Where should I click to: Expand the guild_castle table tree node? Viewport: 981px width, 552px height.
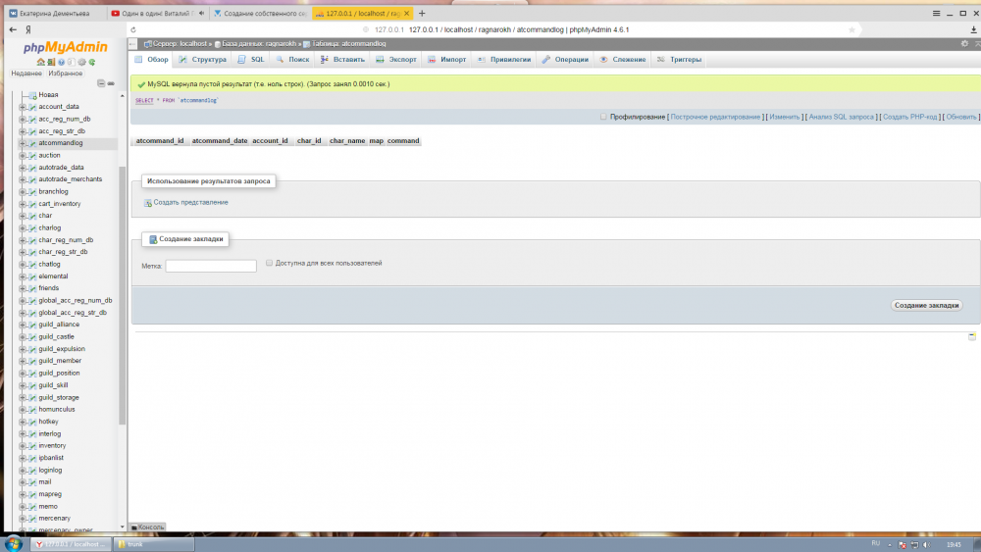[23, 336]
